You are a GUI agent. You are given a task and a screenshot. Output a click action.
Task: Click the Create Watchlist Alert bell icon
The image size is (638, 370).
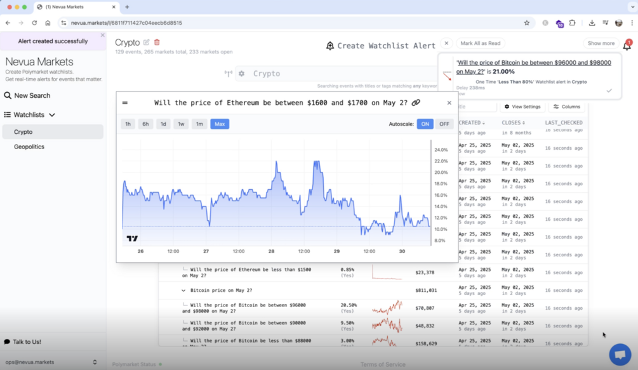[x=330, y=46]
